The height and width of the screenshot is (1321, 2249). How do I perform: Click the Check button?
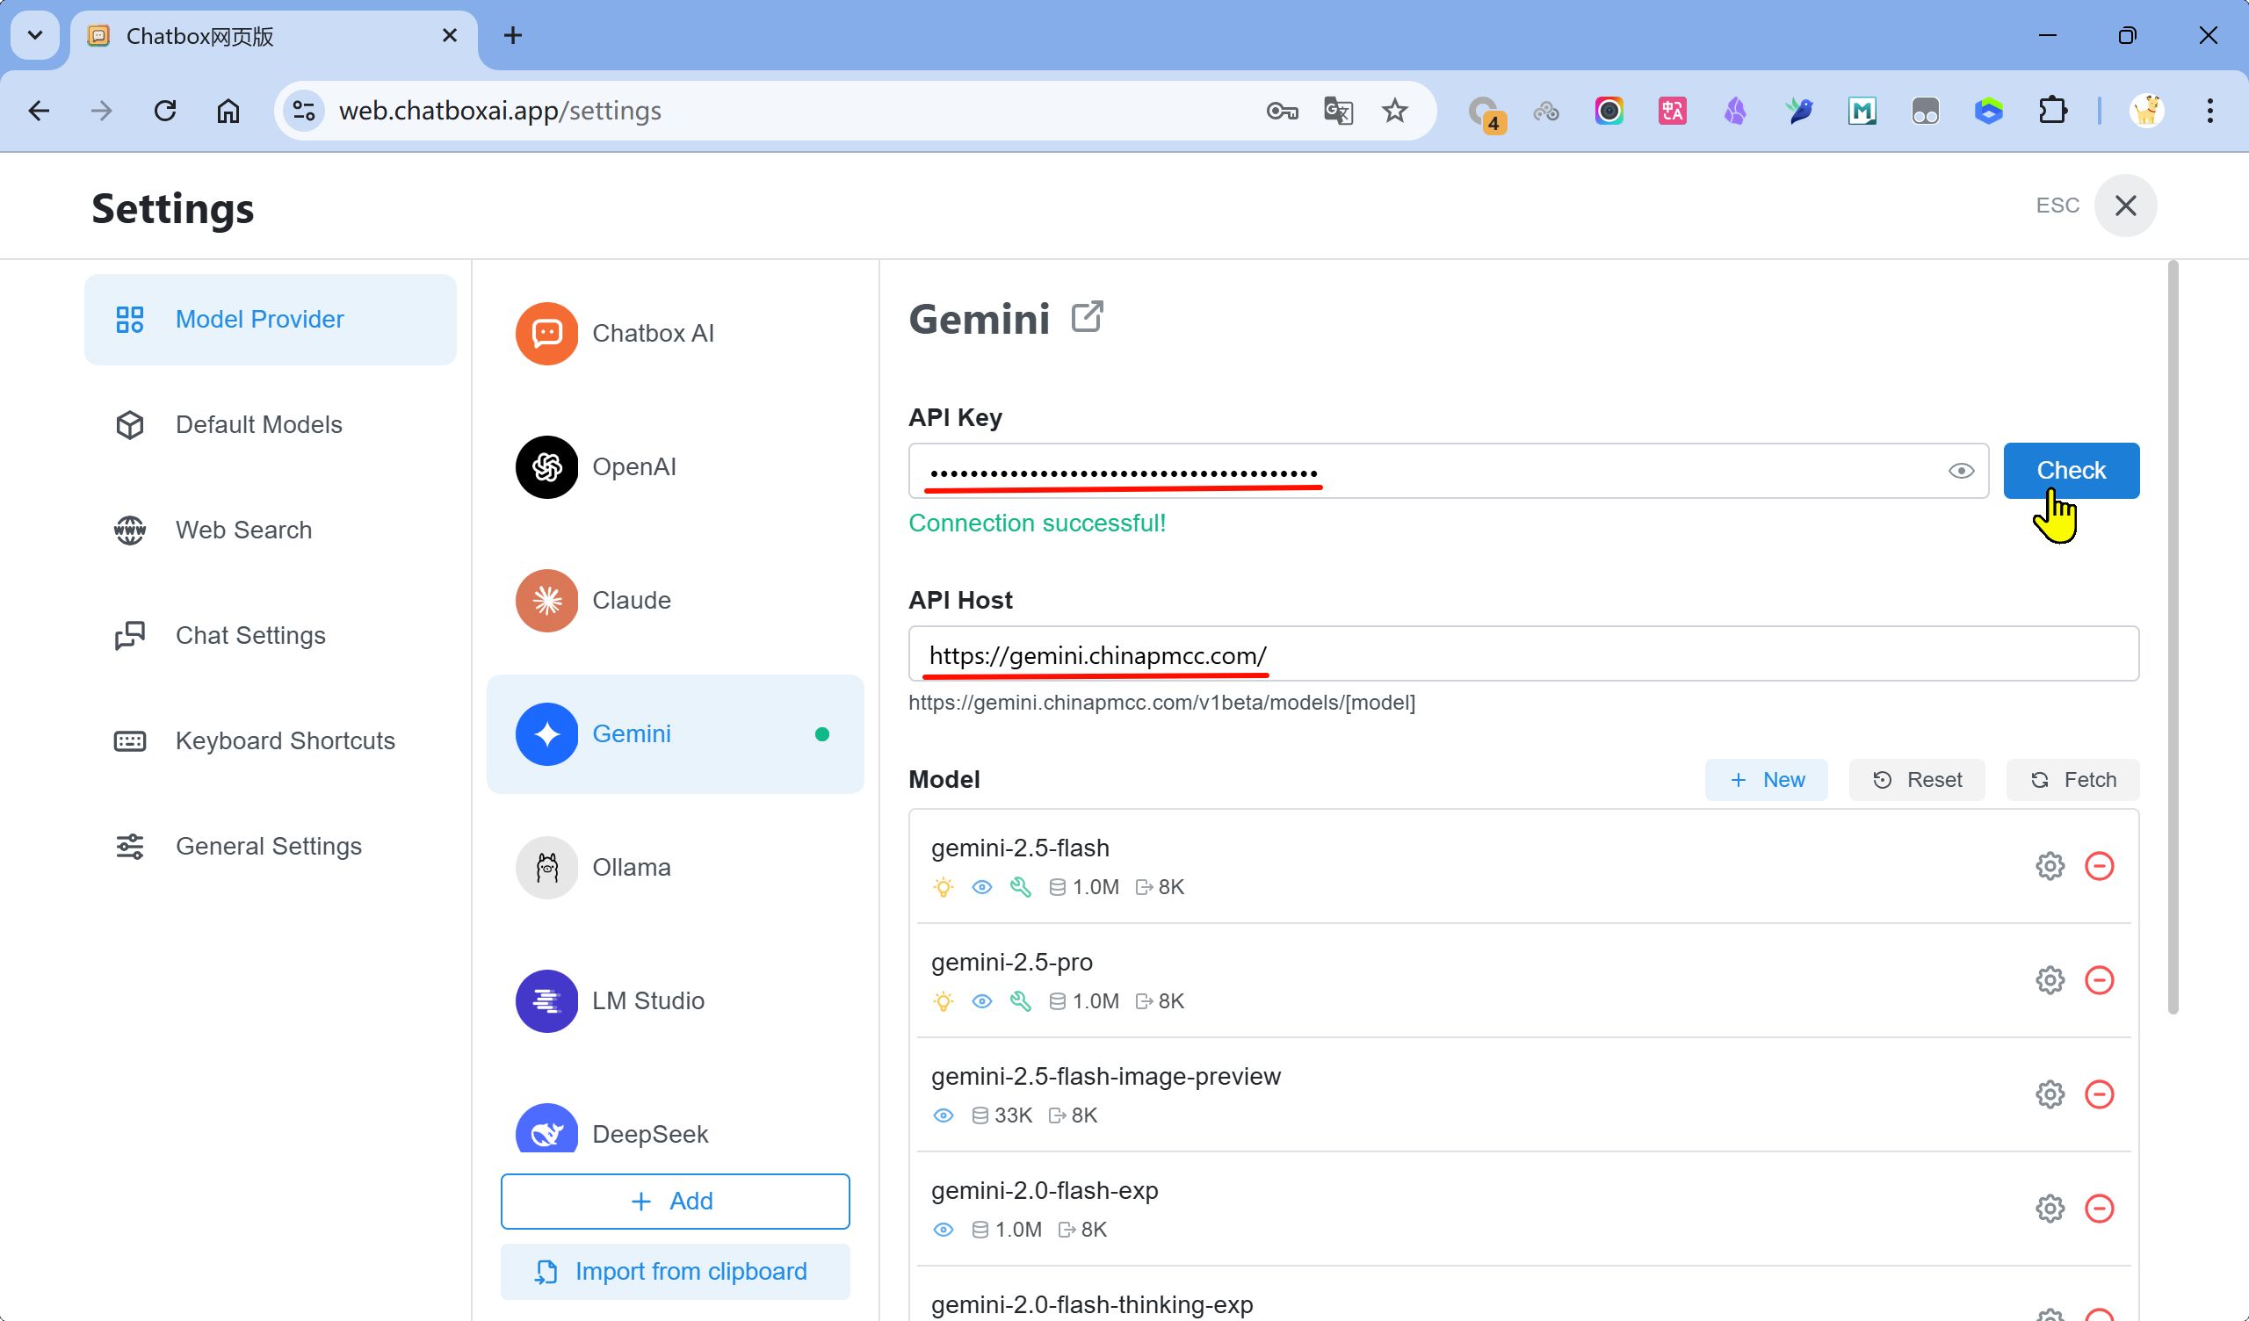click(x=2071, y=471)
